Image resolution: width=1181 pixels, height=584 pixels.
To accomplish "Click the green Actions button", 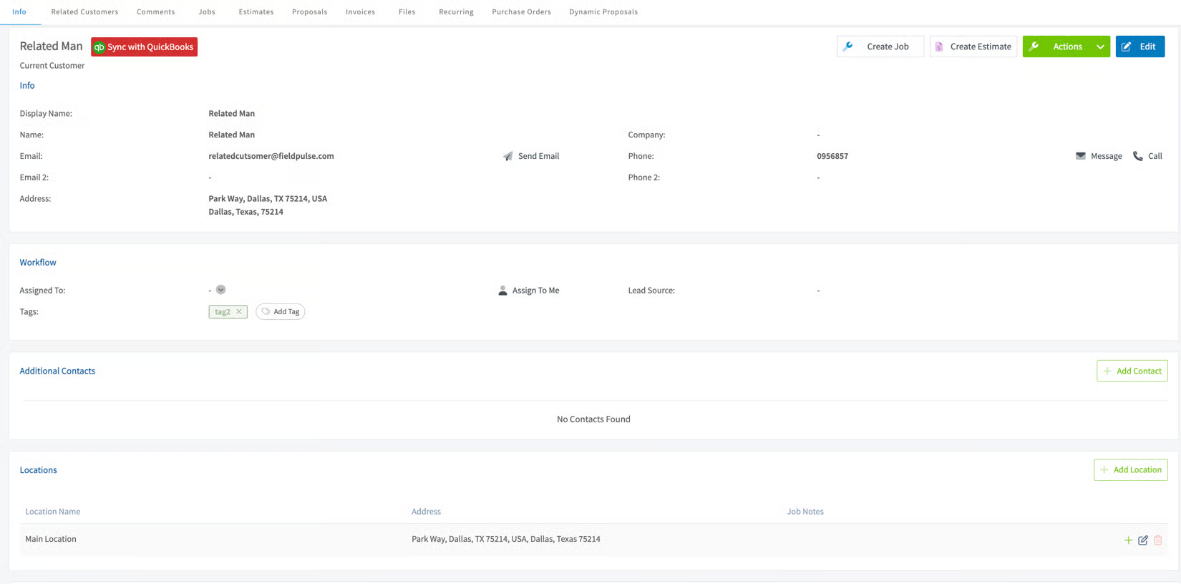I will point(1066,47).
